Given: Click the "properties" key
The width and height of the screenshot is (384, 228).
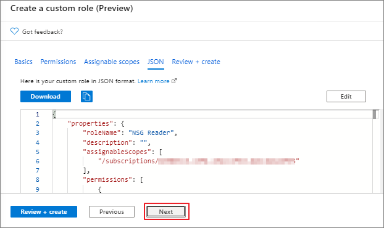Looking at the screenshot, I should pyautogui.click(x=90, y=123).
